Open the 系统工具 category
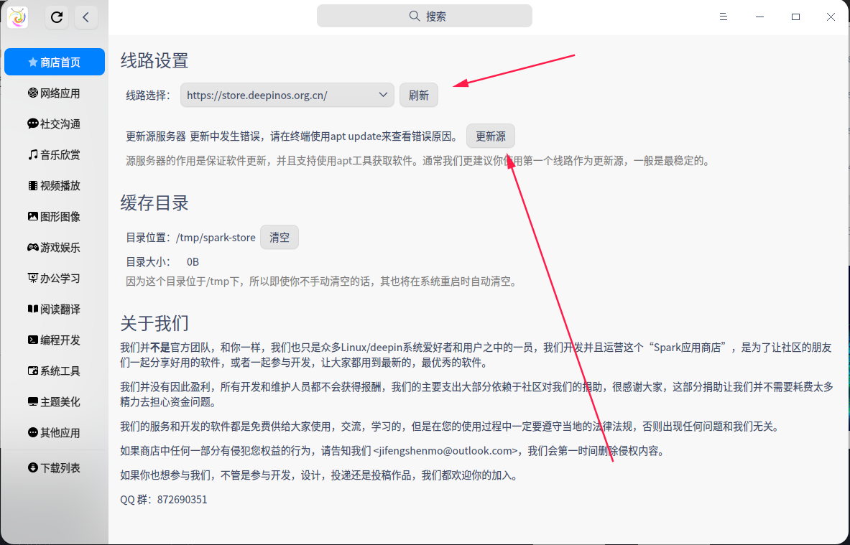 54,371
